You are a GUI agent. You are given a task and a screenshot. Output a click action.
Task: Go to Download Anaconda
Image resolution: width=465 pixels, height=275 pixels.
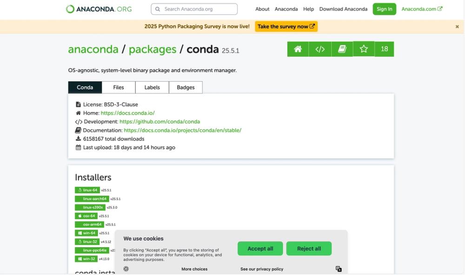point(344,9)
